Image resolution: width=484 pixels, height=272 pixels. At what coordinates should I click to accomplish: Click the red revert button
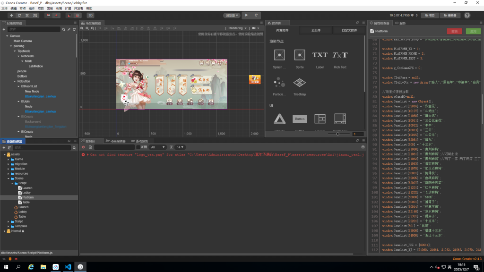click(x=454, y=31)
